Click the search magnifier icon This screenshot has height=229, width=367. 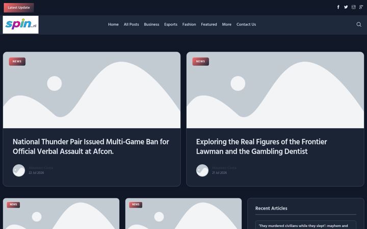pos(359,24)
